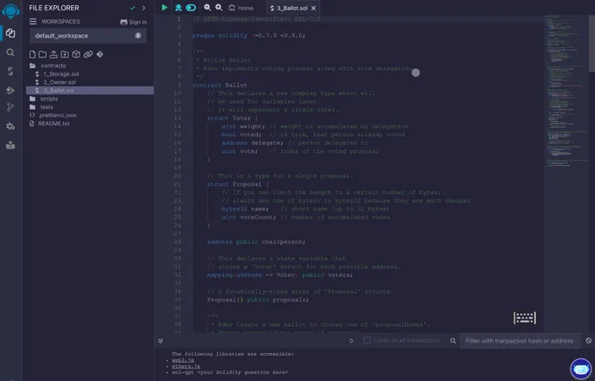Click 'pragma solidity' on line 3
Viewport: 595px width, 381px height.
pyautogui.click(x=220, y=35)
